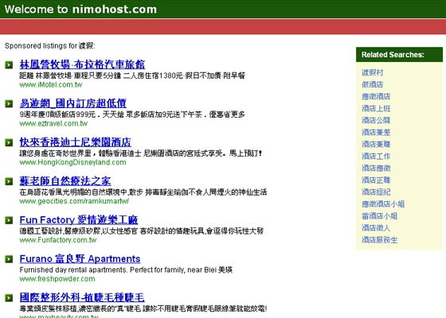Click the green arrow beside Fun Factory listing

pyautogui.click(x=9, y=220)
